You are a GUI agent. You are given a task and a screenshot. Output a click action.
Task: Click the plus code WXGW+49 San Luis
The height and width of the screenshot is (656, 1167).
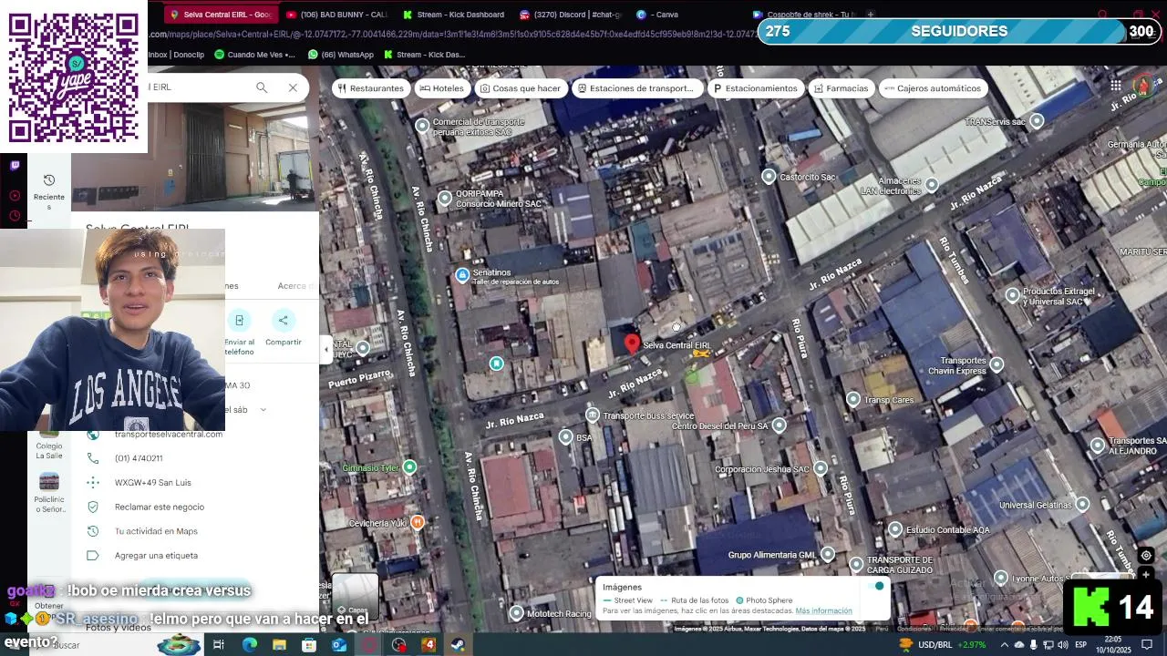click(153, 483)
